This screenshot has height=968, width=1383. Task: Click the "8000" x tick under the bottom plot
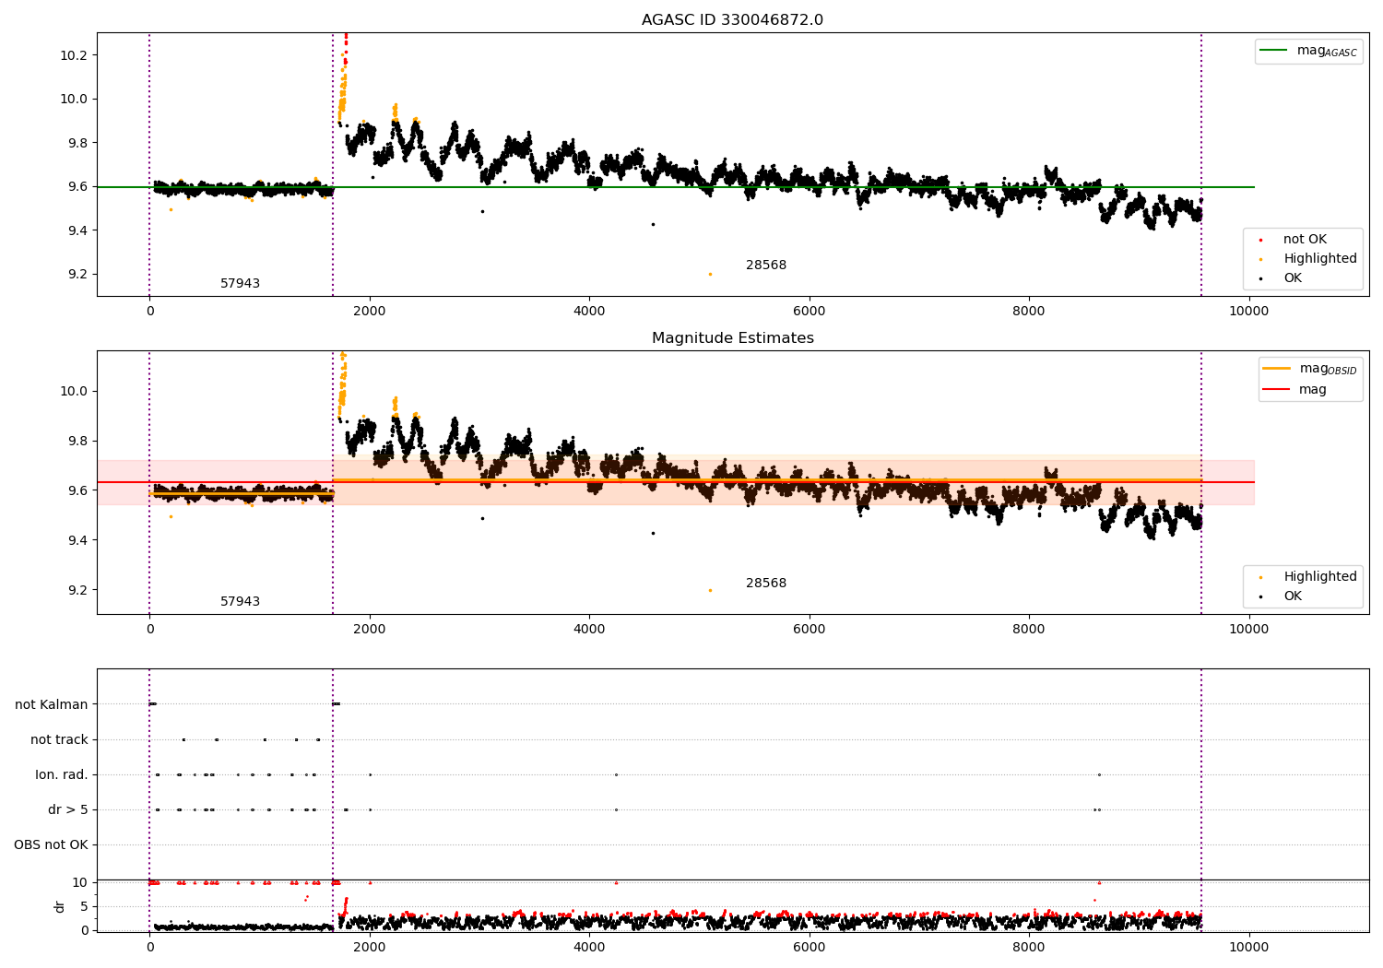click(x=1029, y=946)
